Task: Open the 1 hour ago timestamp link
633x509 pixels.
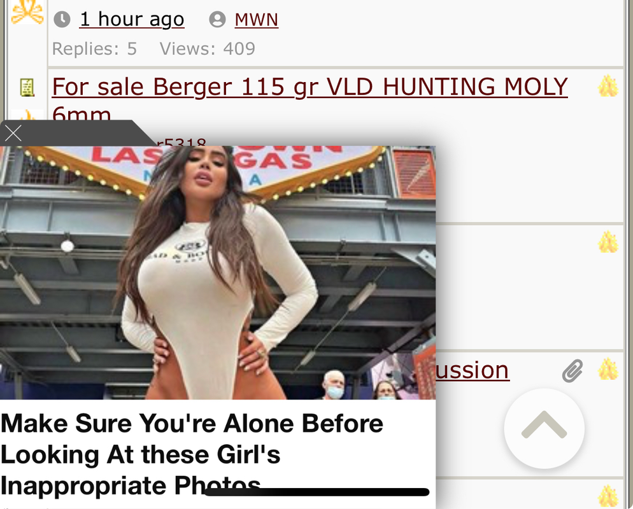Action: click(x=132, y=19)
